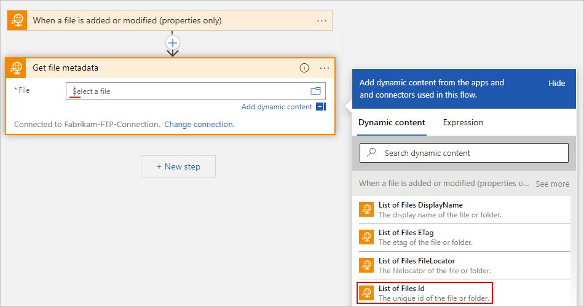
Task: Hide the dynamic content panel
Action: click(556, 84)
